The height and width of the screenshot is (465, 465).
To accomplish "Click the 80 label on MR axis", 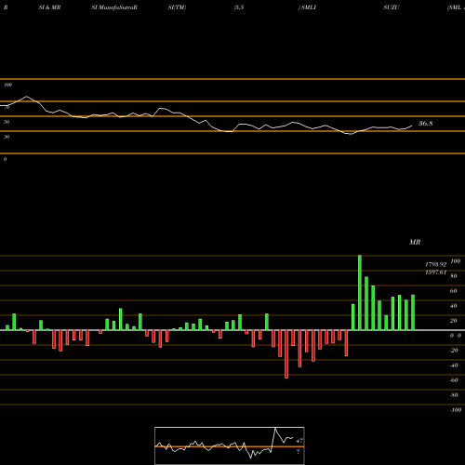I will [454, 275].
